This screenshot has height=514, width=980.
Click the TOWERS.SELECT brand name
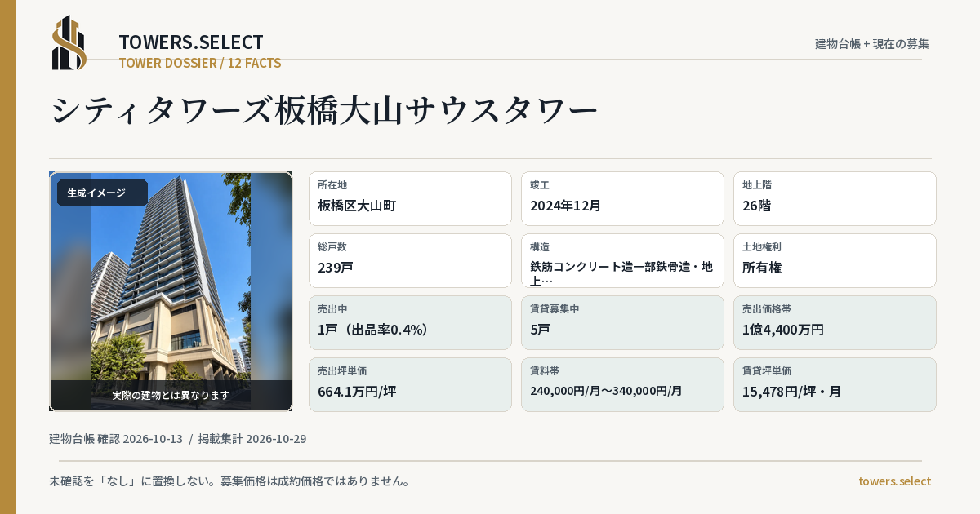pos(191,42)
